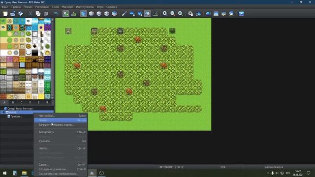Viewport: 315px width, 177px height.
Task: Switch to tileset tab R
Action: pyautogui.click(x=47, y=102)
